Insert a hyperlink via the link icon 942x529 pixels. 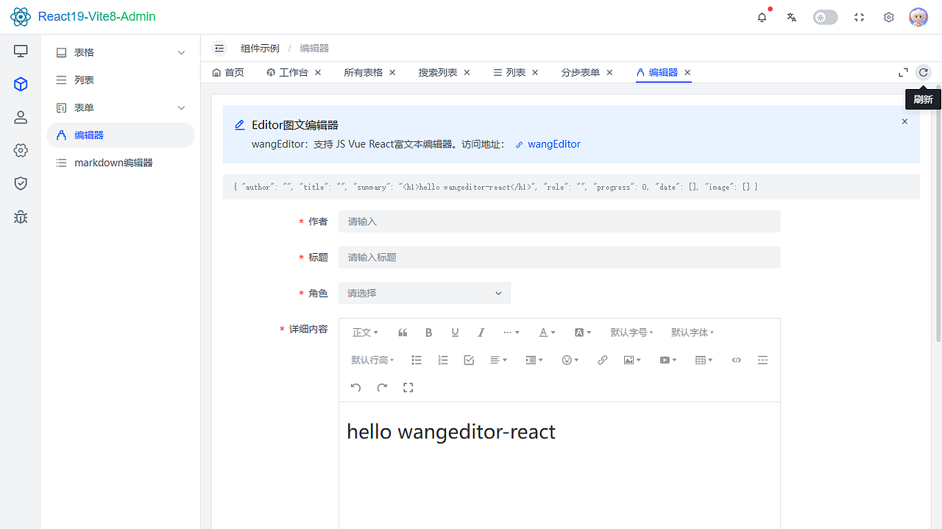(603, 360)
